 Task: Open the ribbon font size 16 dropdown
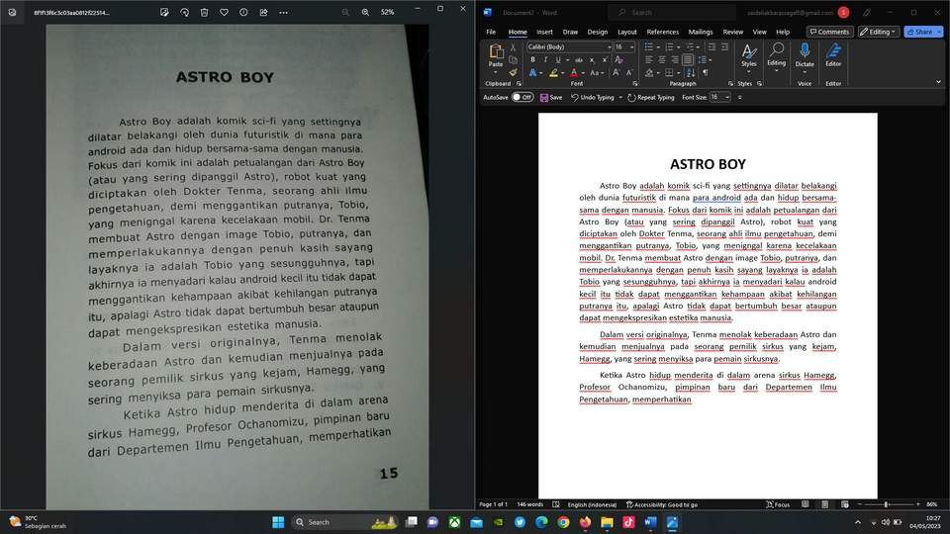632,47
